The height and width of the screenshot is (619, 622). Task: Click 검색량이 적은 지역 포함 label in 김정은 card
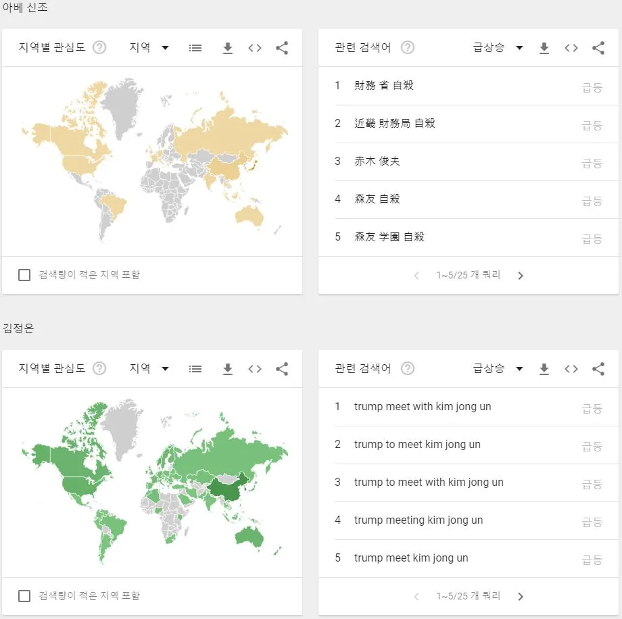pyautogui.click(x=89, y=595)
